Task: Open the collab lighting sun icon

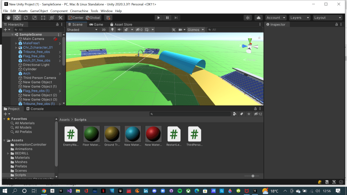Action: [x=248, y=18]
